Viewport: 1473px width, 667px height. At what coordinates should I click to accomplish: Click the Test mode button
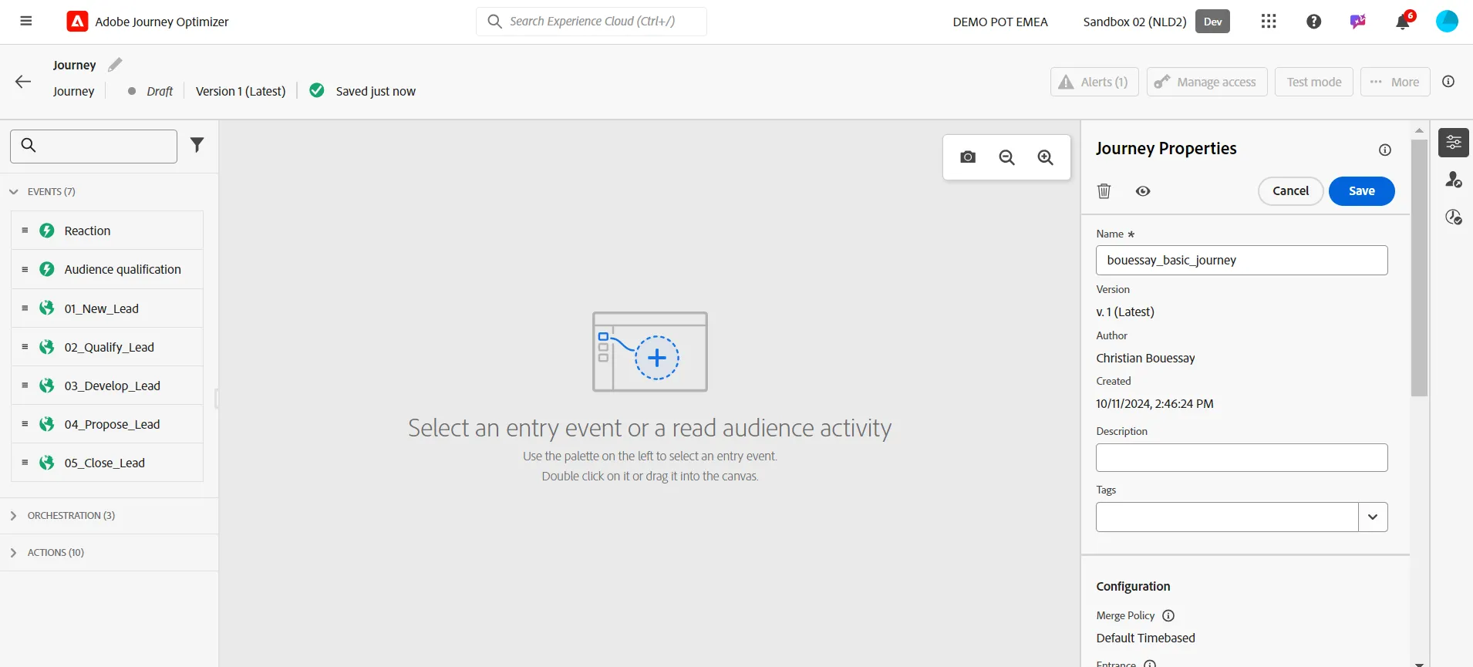coord(1314,82)
